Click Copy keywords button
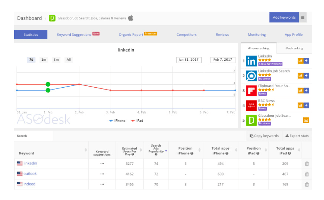The image size is (324, 200). click(264, 136)
